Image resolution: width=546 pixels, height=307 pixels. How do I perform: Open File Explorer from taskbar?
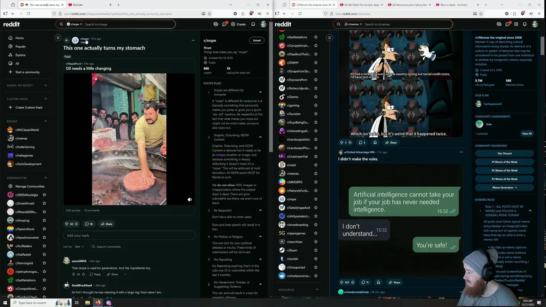87,303
